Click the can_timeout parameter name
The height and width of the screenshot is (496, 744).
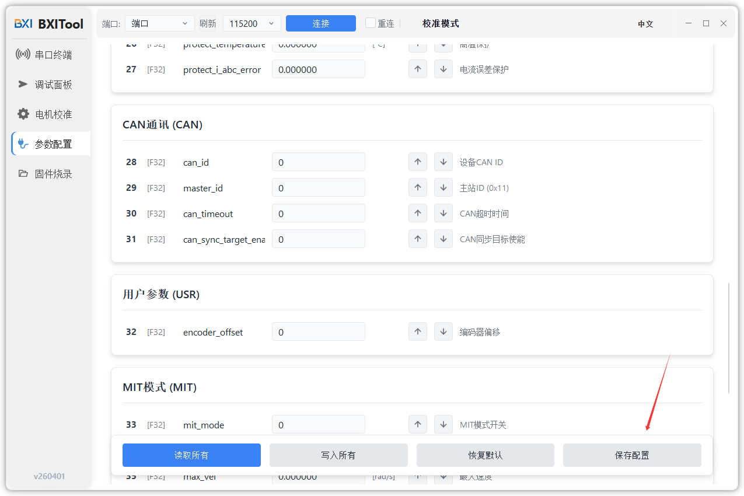coord(208,214)
